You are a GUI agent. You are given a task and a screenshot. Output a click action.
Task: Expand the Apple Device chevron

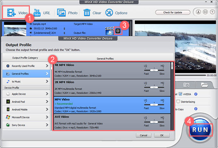[x=47, y=94]
